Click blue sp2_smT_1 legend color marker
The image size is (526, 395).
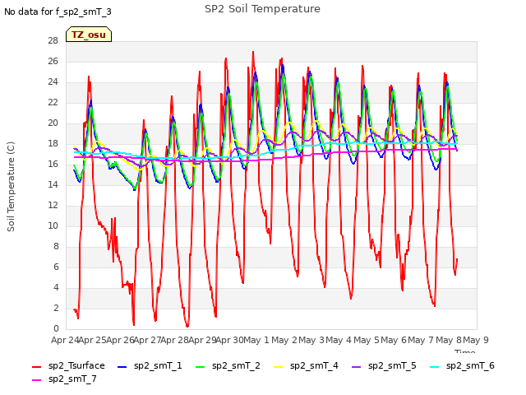point(122,367)
